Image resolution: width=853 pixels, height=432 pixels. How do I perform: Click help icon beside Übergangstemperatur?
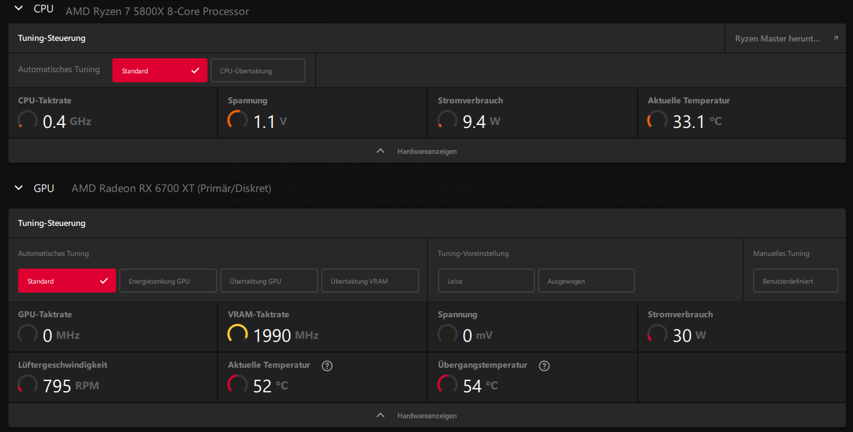tap(545, 366)
